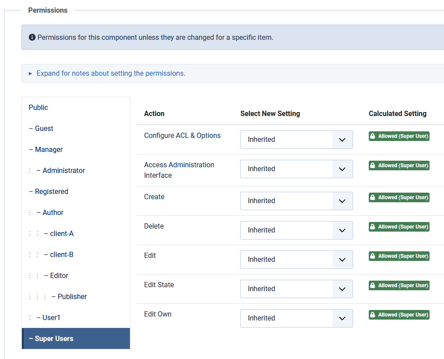Select the Public user group tab
This screenshot has height=359, width=444.
pos(38,108)
